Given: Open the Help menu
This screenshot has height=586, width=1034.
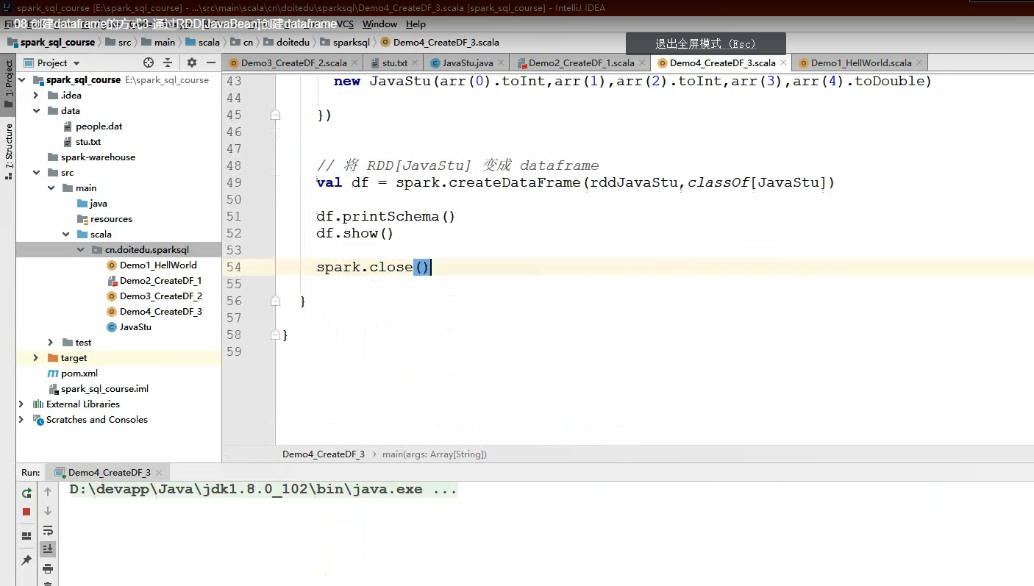Looking at the screenshot, I should coord(416,24).
